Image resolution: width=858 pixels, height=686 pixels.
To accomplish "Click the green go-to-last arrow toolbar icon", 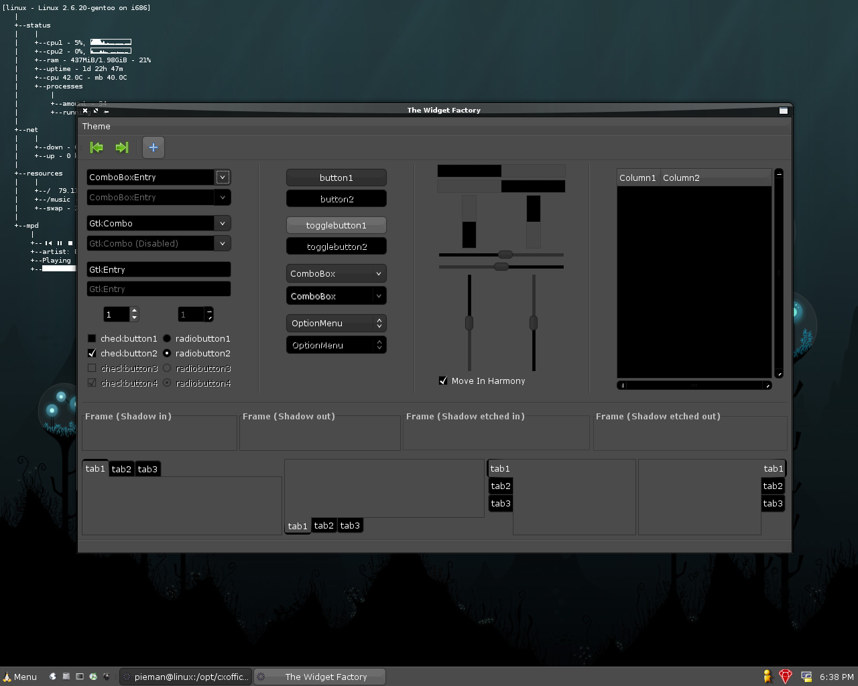I will [x=122, y=147].
